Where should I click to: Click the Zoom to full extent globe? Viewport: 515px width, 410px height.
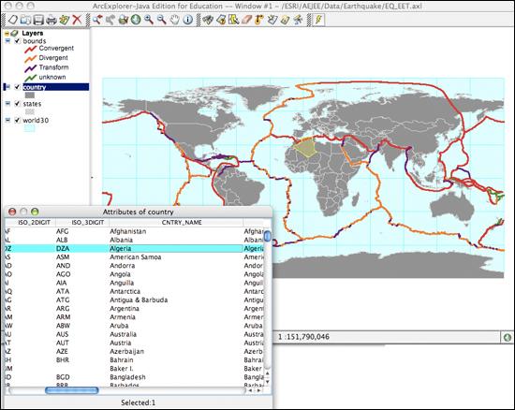click(136, 20)
